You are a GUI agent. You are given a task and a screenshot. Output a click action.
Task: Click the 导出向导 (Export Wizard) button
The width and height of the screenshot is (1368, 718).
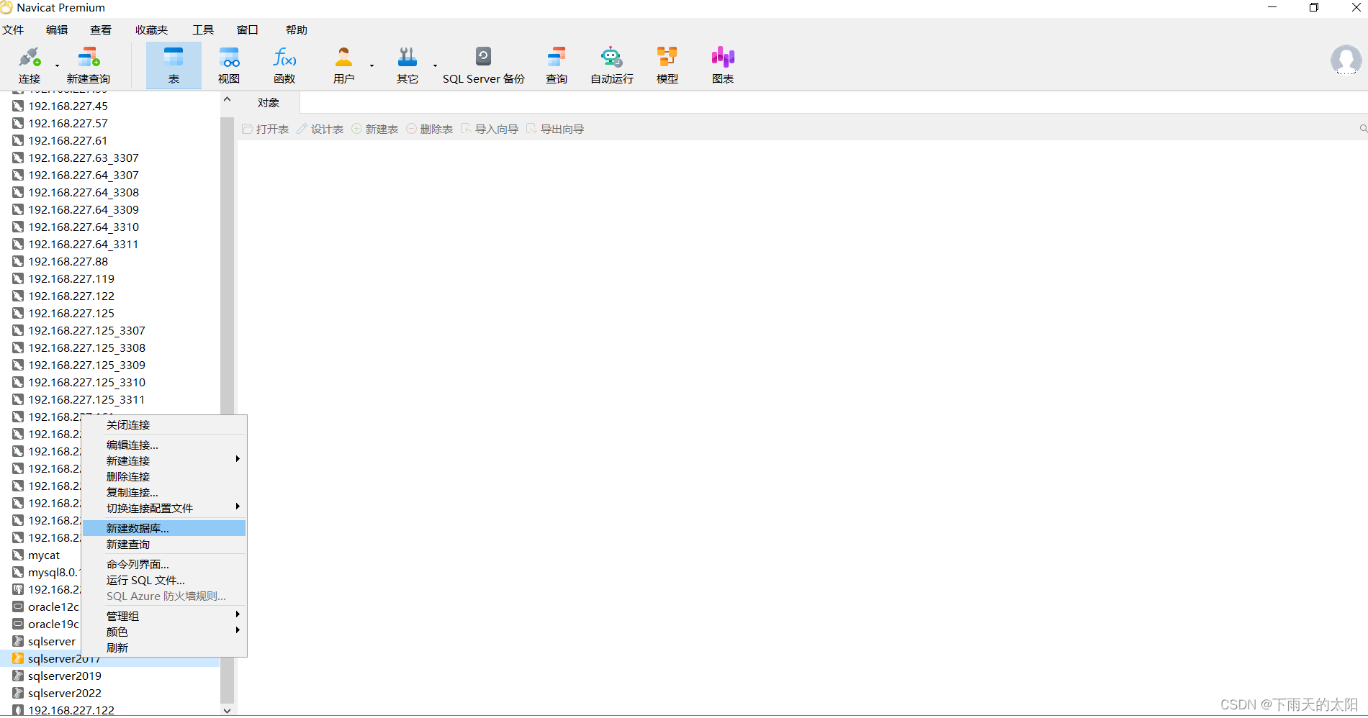click(555, 129)
